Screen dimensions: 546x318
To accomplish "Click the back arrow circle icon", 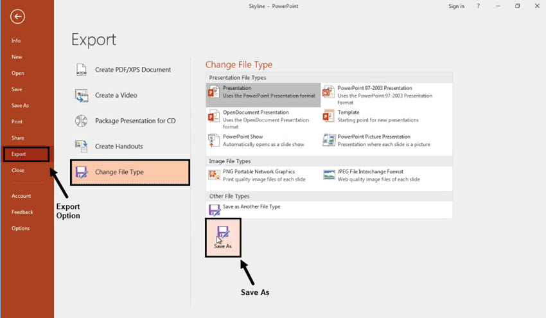I will pos(17,16).
